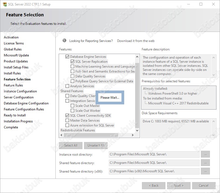Screen dimensions: 220x193
Task: Select the Feature Configuration Rules step
Action: (24, 109)
